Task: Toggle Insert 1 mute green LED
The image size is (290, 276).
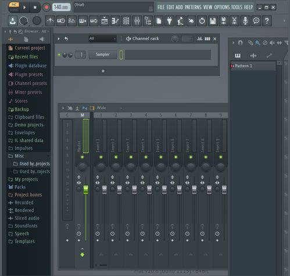Action: pyautogui.click(x=101, y=157)
